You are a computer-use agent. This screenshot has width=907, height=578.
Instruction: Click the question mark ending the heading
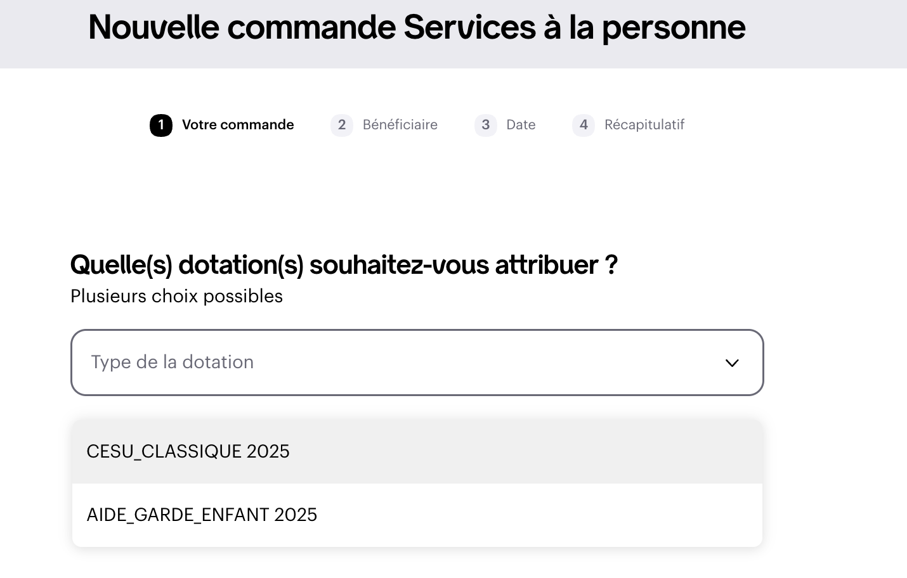(x=611, y=265)
